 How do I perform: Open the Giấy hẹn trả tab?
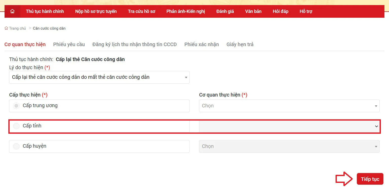coord(240,44)
